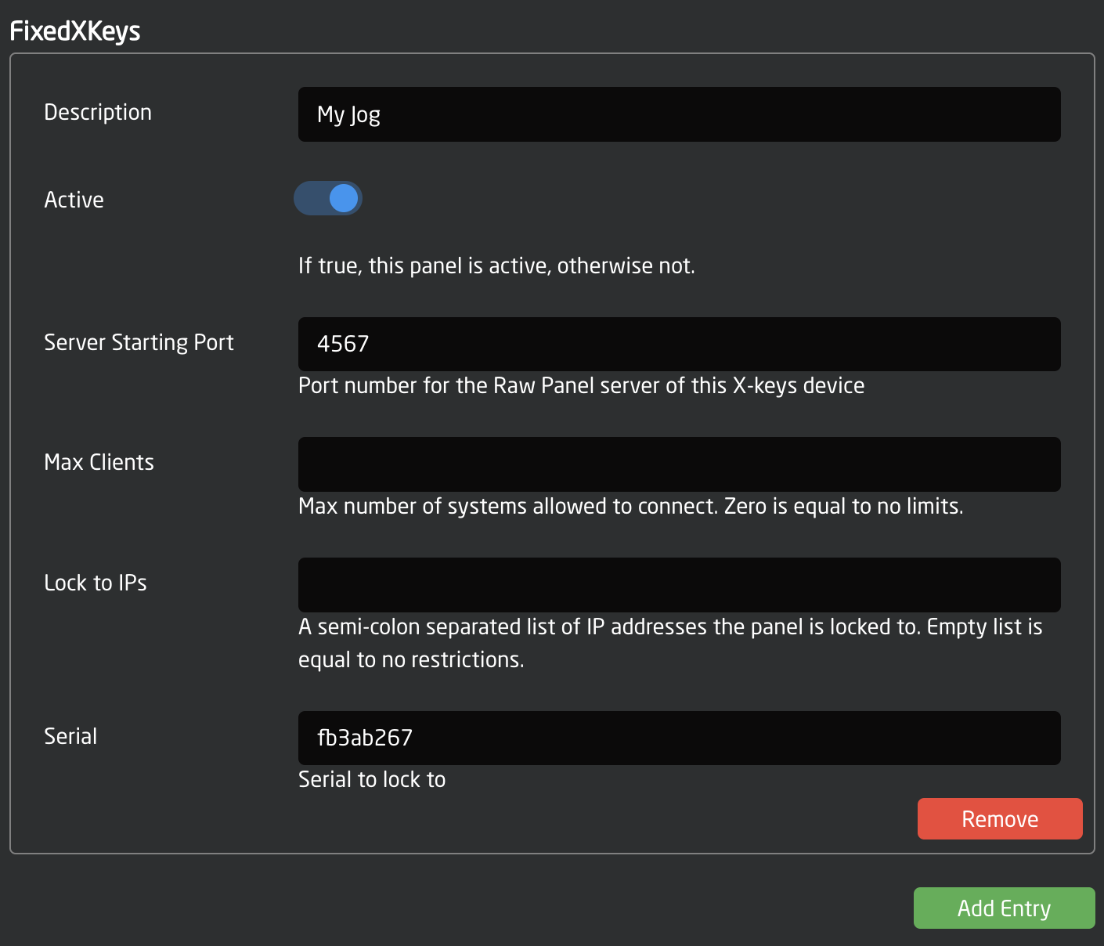The width and height of the screenshot is (1104, 946).
Task: Click the 'If true, this panel is active' help text
Action: pos(496,265)
